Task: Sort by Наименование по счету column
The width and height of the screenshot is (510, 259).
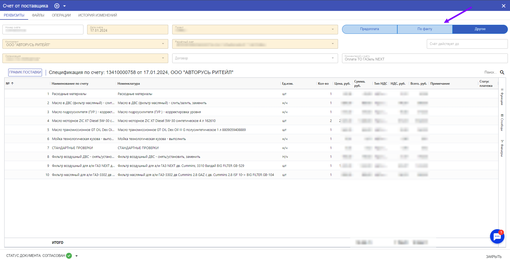Action: pyautogui.click(x=70, y=84)
